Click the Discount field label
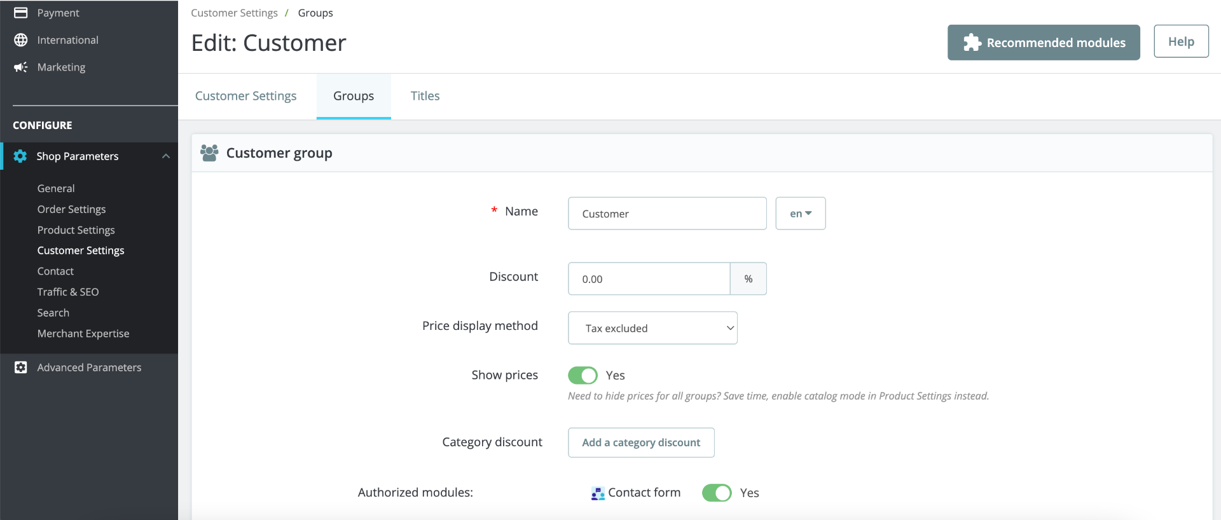The height and width of the screenshot is (520, 1221). 514,277
